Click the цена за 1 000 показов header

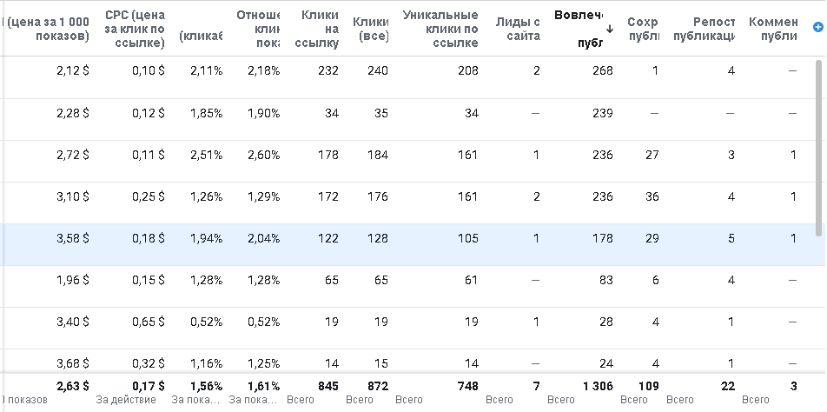[48, 29]
